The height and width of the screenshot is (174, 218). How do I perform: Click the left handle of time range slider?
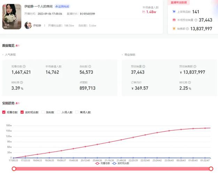[x=14, y=169]
